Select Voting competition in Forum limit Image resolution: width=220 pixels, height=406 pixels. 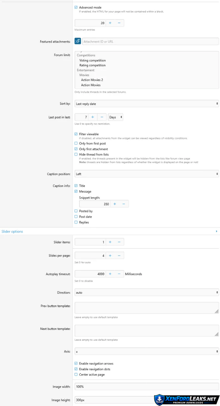click(92, 61)
